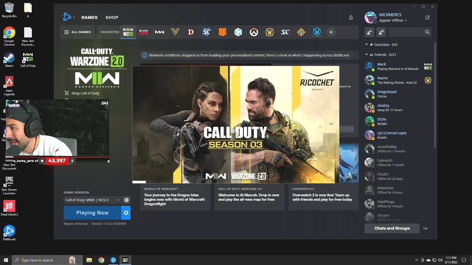Open the Welcome to Al Mazrah news card
This screenshot has width=472, height=265.
249,198
